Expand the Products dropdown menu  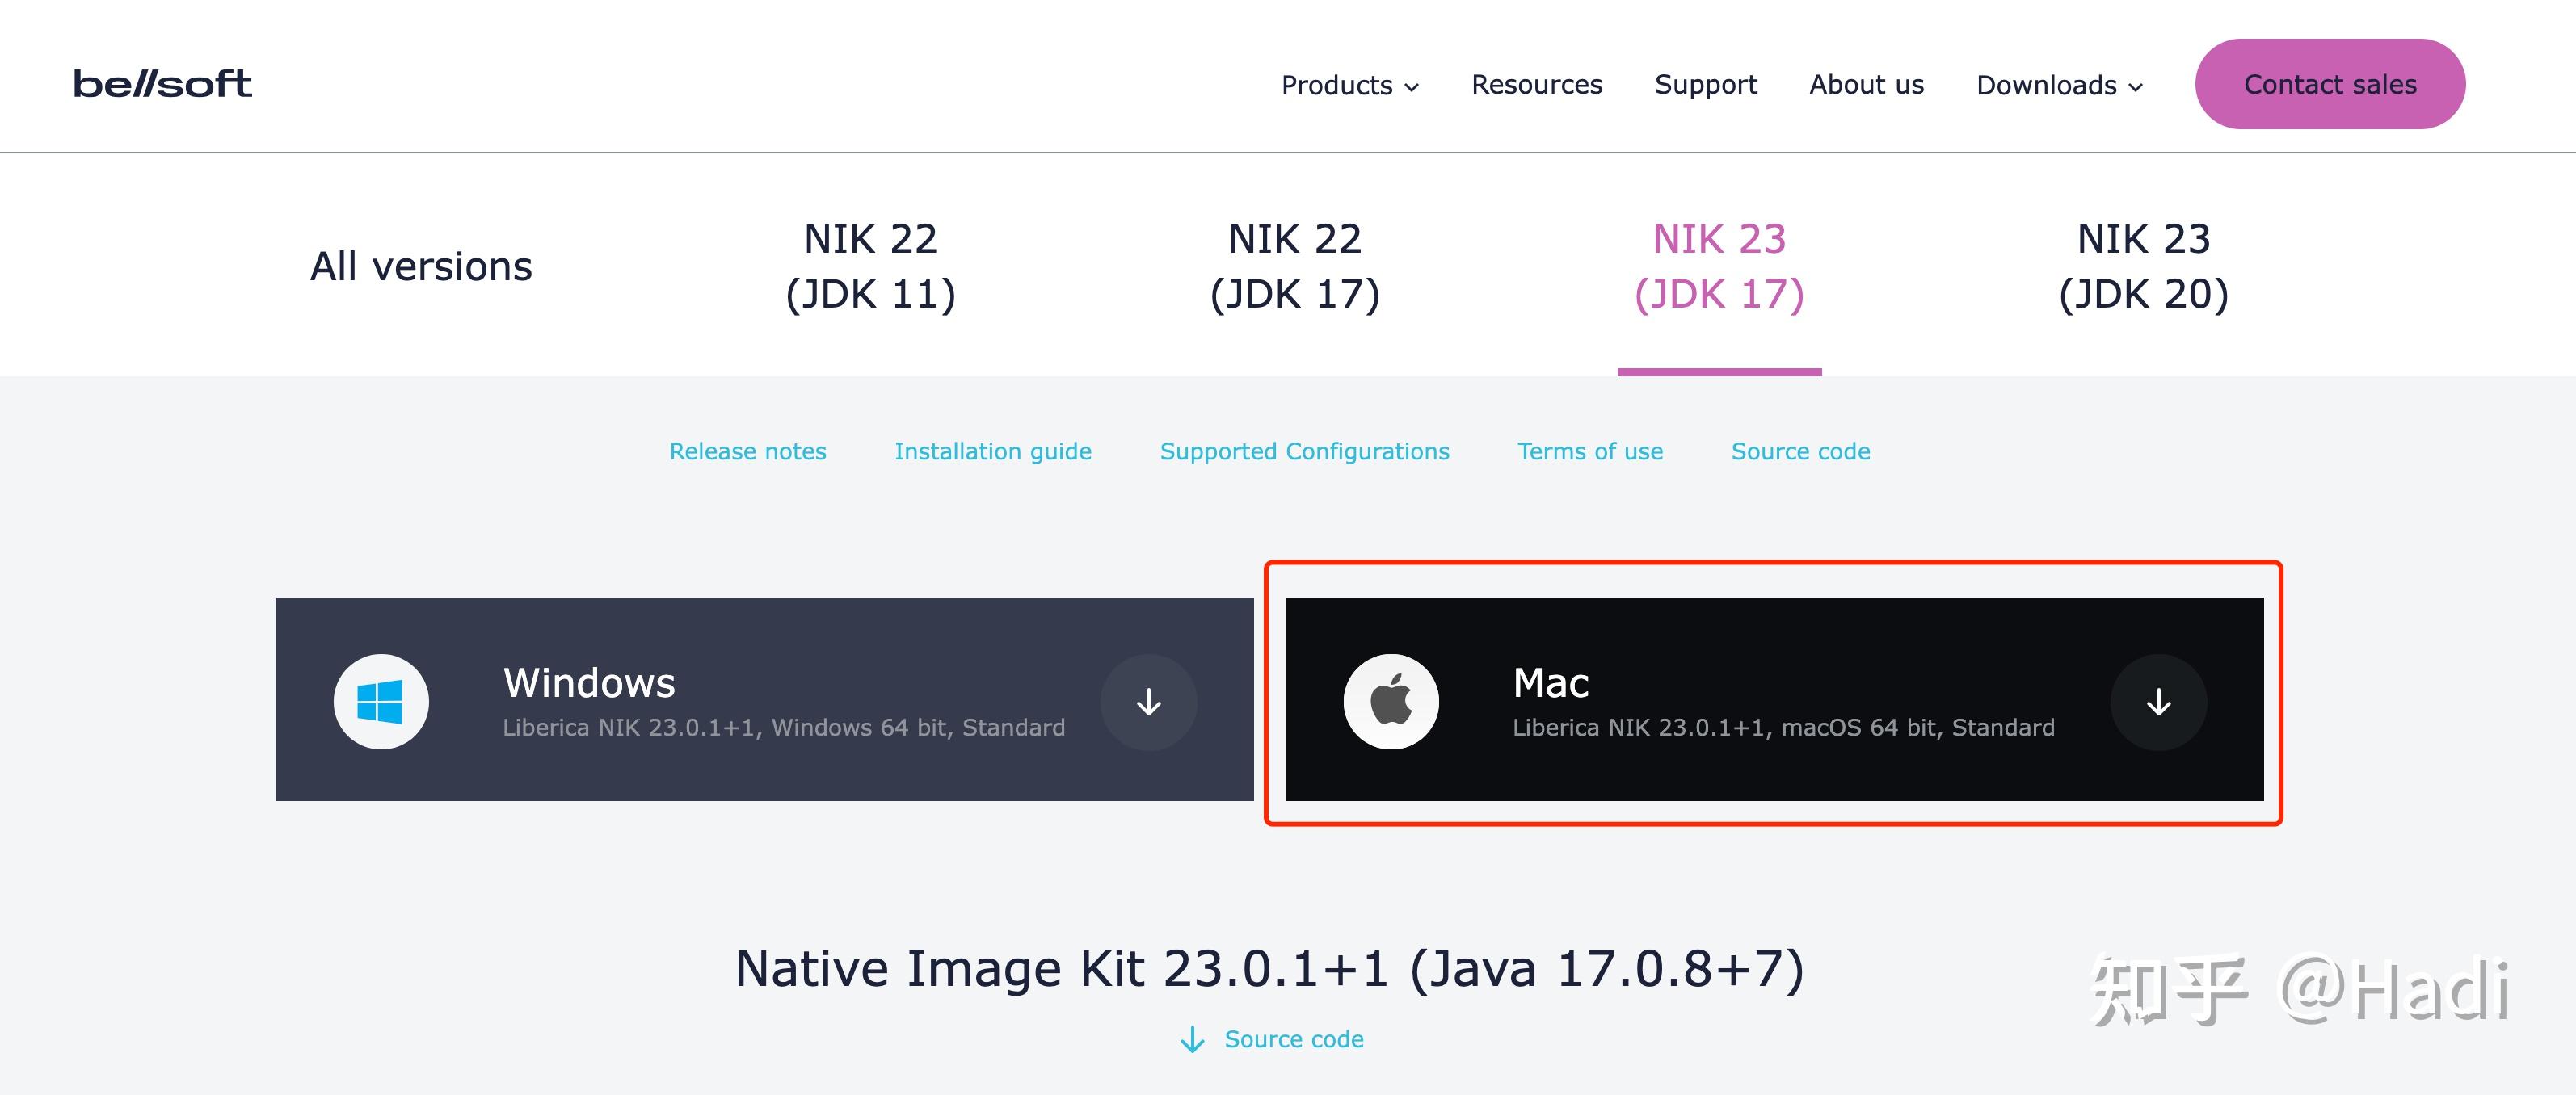tap(1350, 86)
